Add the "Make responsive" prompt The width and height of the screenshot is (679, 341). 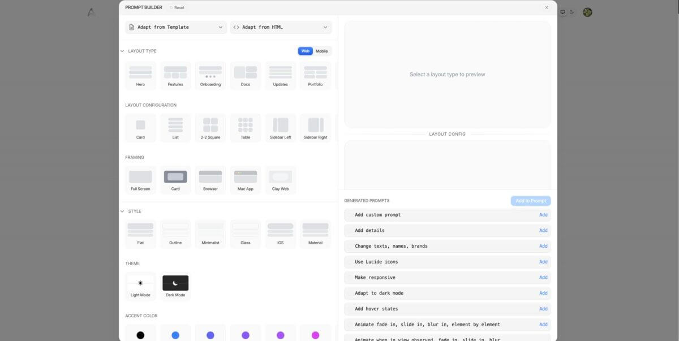[543, 278]
